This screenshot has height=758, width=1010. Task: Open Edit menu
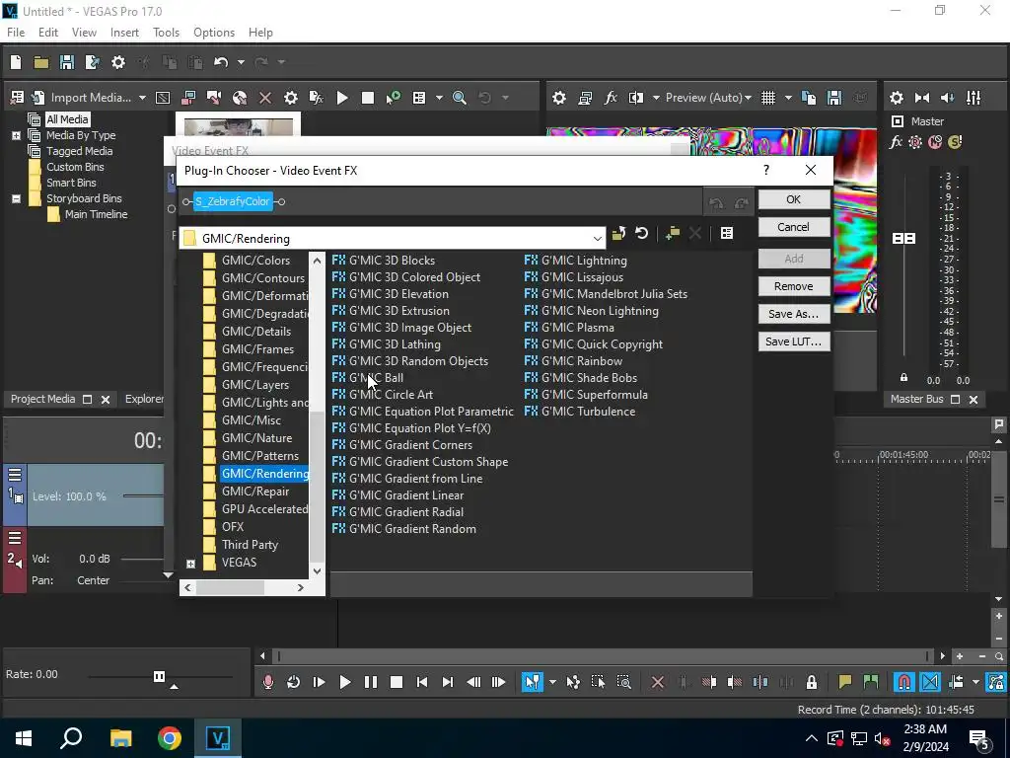tap(48, 33)
